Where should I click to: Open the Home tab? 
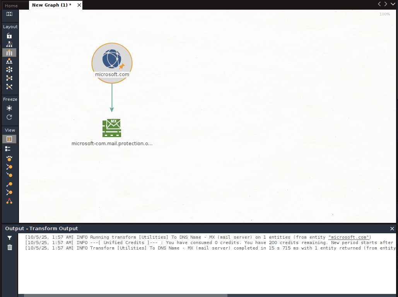pyautogui.click(x=11, y=5)
